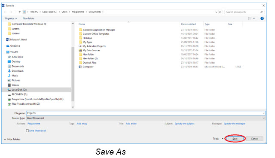Open the File name dropdown arrow

coord(263,113)
